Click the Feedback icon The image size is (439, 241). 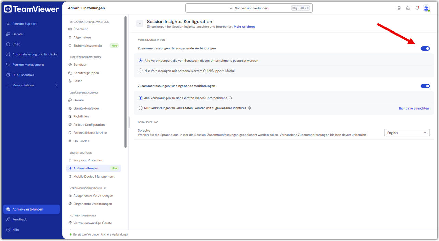pyautogui.click(x=8, y=219)
